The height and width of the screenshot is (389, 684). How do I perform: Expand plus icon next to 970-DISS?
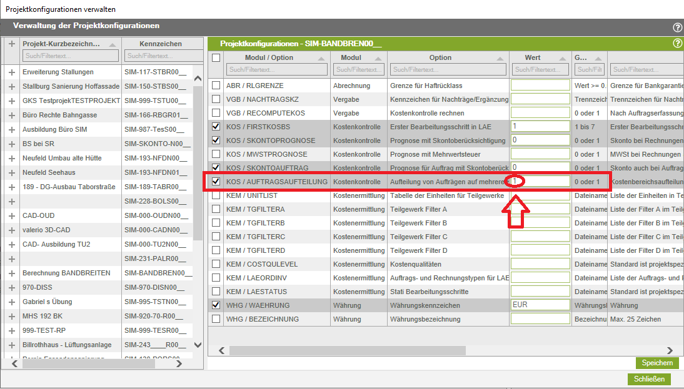click(12, 288)
